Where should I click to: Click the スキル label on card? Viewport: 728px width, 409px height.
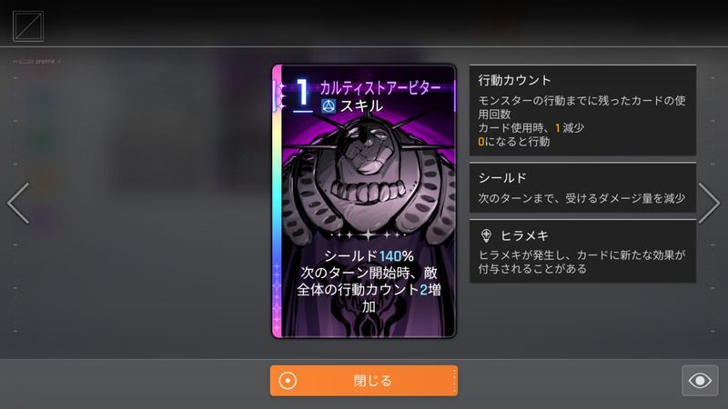(x=361, y=106)
